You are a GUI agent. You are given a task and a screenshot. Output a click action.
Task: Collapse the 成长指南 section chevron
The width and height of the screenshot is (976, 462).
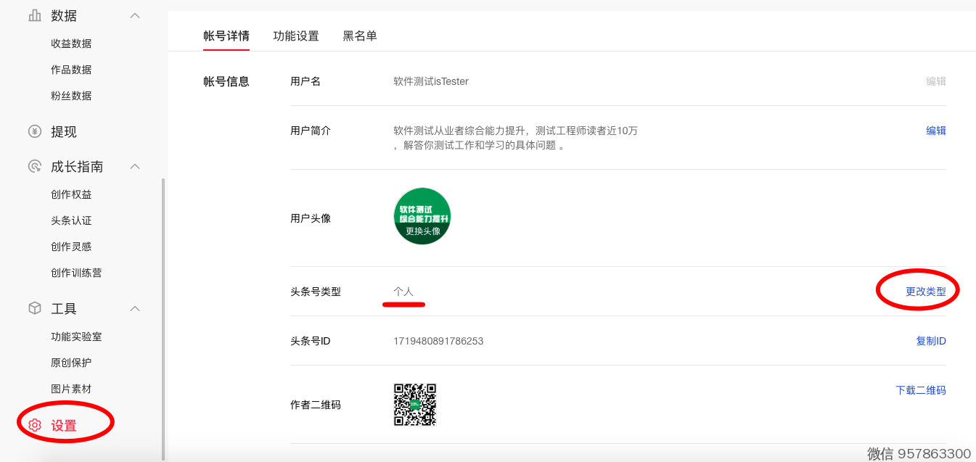pyautogui.click(x=135, y=167)
